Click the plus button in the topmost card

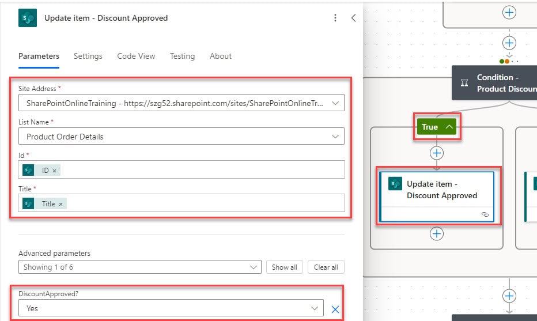[x=509, y=13]
